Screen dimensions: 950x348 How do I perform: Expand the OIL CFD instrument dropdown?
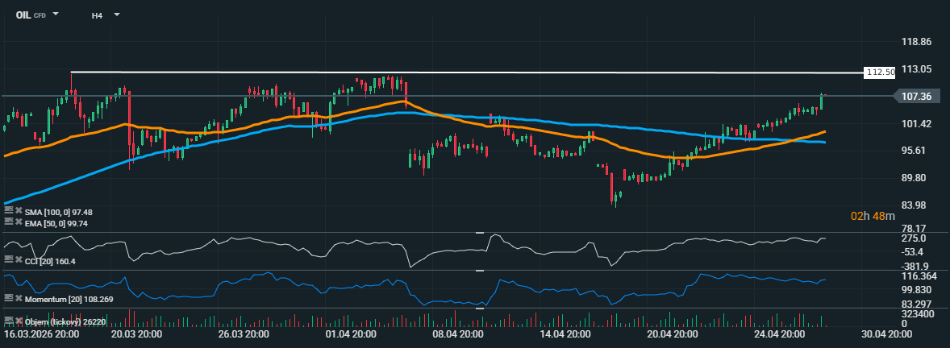[56, 14]
